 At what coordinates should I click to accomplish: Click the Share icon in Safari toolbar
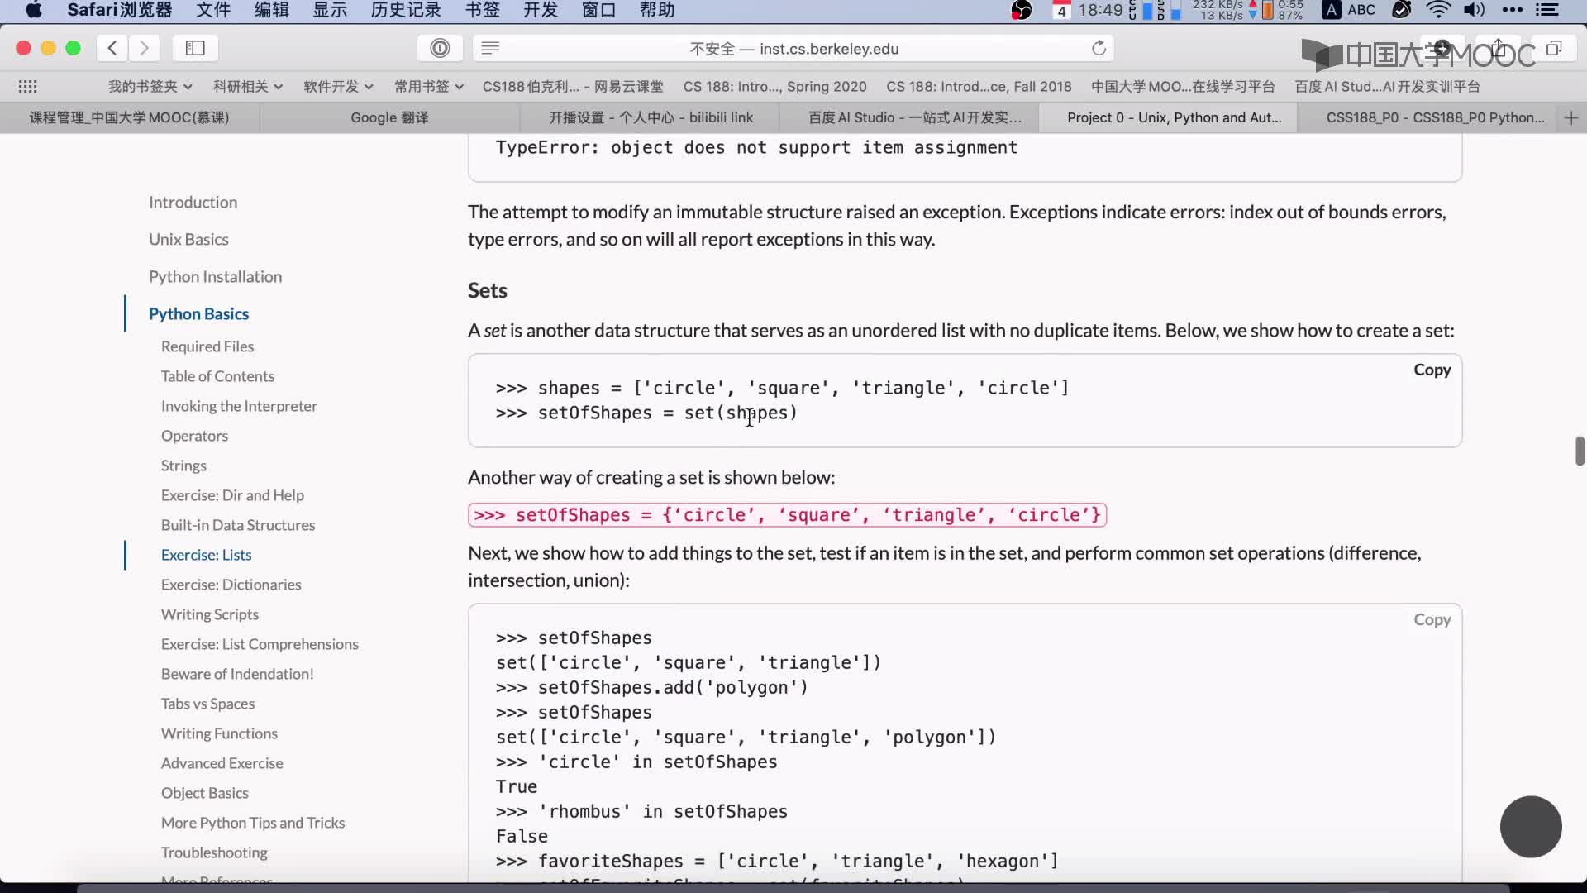point(1499,48)
